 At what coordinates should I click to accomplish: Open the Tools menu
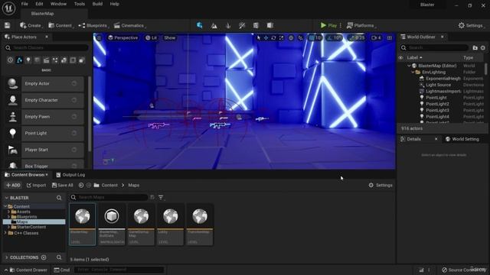coord(80,4)
